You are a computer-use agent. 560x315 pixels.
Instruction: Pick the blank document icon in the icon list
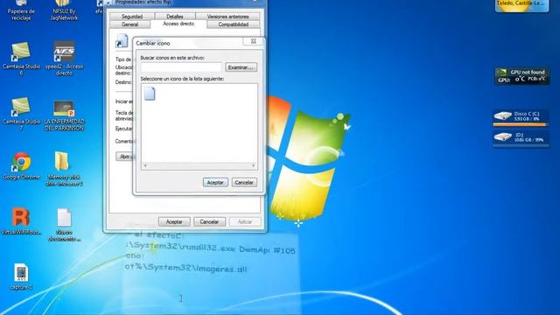coord(150,94)
